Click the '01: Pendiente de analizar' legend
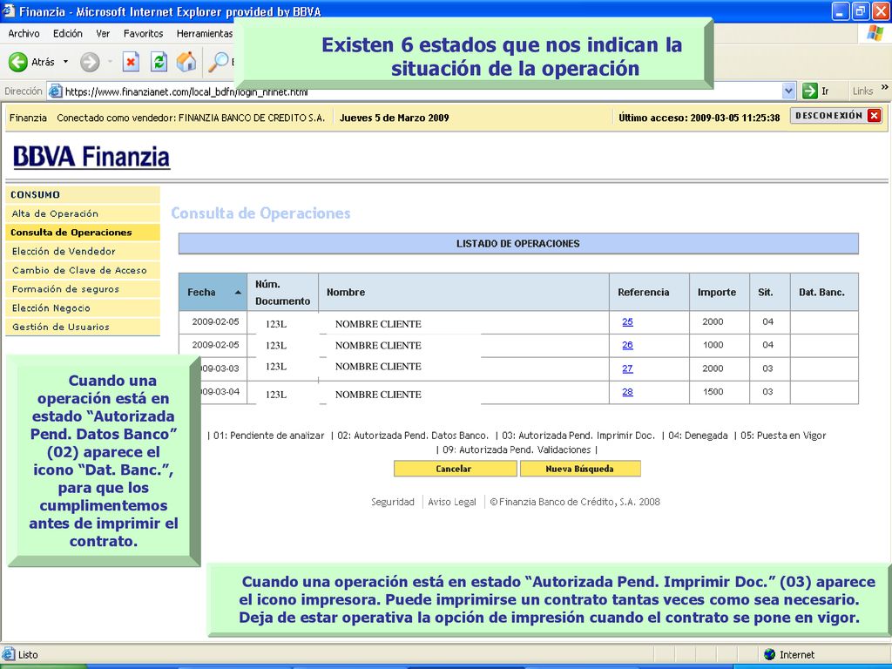This screenshot has width=892, height=669. pos(268,436)
